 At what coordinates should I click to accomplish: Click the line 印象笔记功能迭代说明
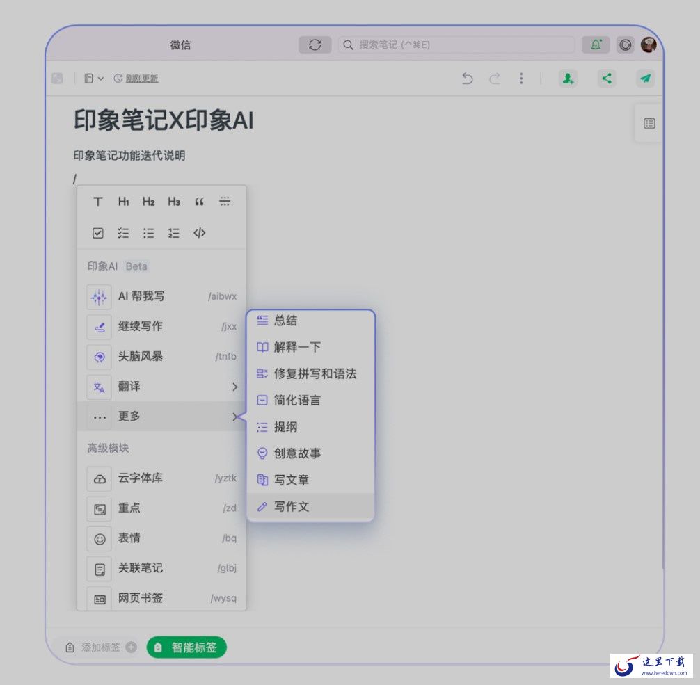[x=129, y=155]
